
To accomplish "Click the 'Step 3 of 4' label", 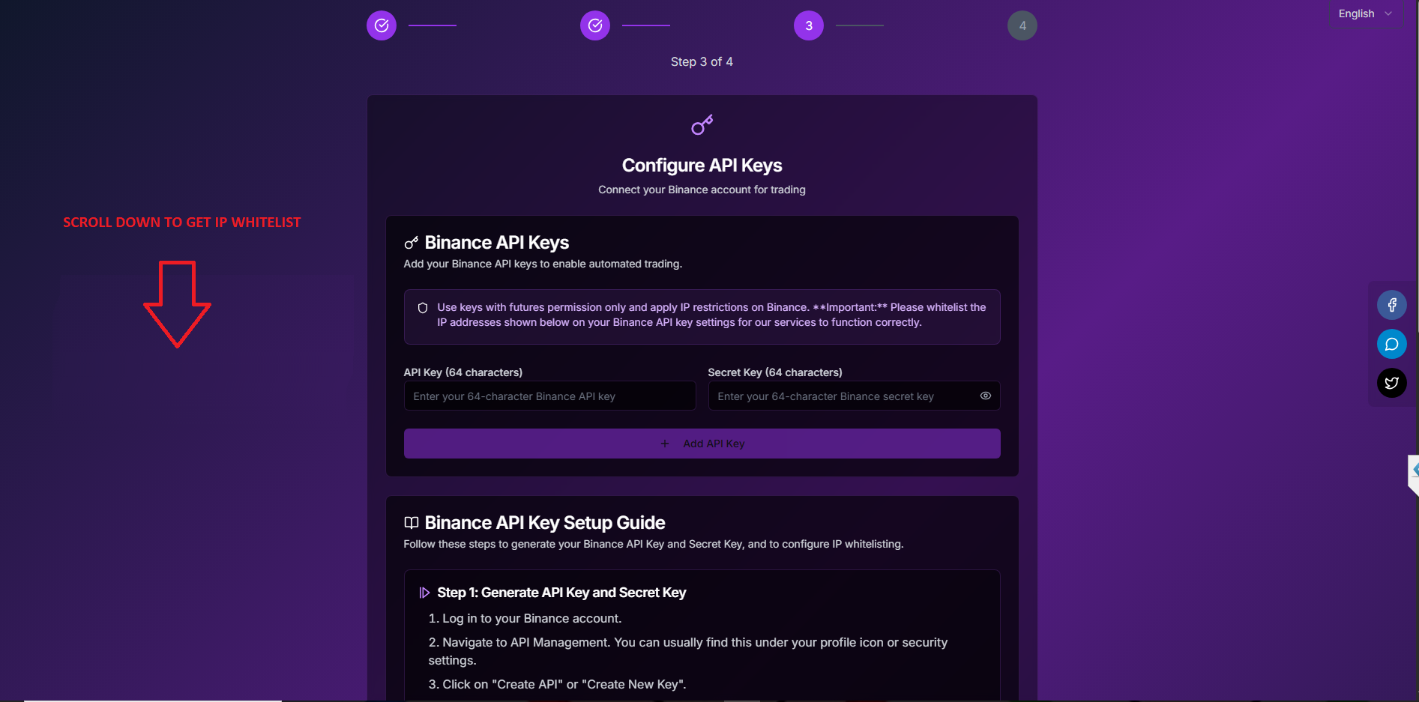I will (702, 62).
